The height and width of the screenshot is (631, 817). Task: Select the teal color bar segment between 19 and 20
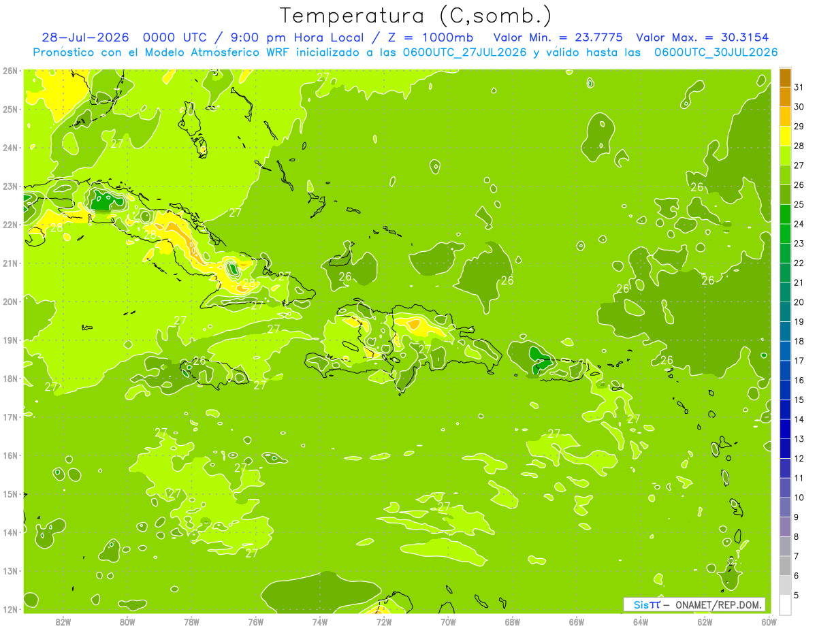[x=785, y=312]
